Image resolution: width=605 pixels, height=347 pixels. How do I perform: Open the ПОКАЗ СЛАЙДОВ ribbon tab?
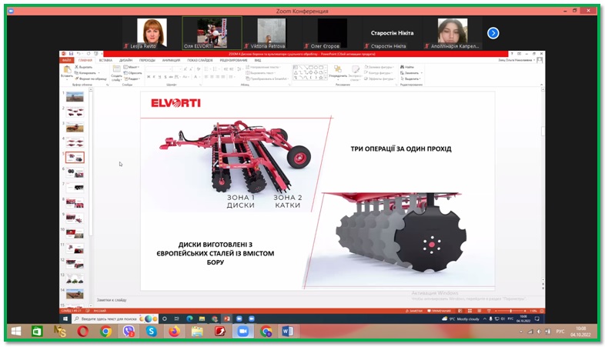tap(200, 60)
